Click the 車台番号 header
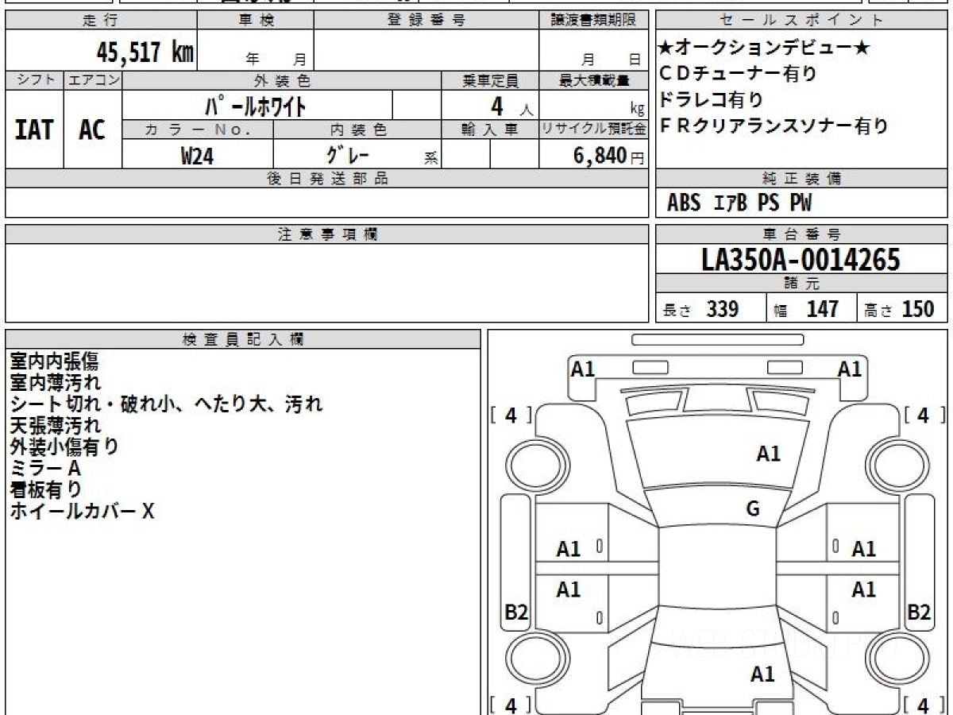953x715 pixels. [801, 234]
